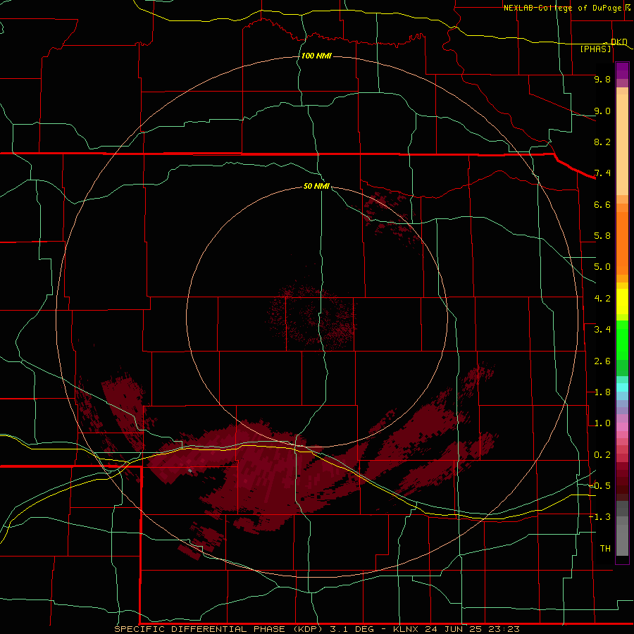Click the scattered echo cluster near radar center
The image size is (634, 634).
311,316
